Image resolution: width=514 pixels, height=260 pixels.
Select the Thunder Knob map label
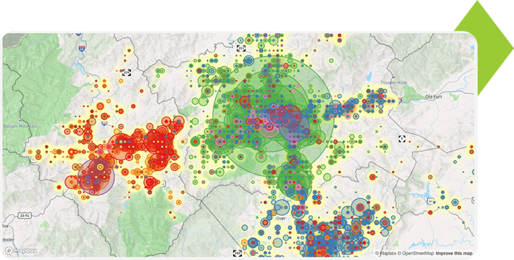[393, 83]
